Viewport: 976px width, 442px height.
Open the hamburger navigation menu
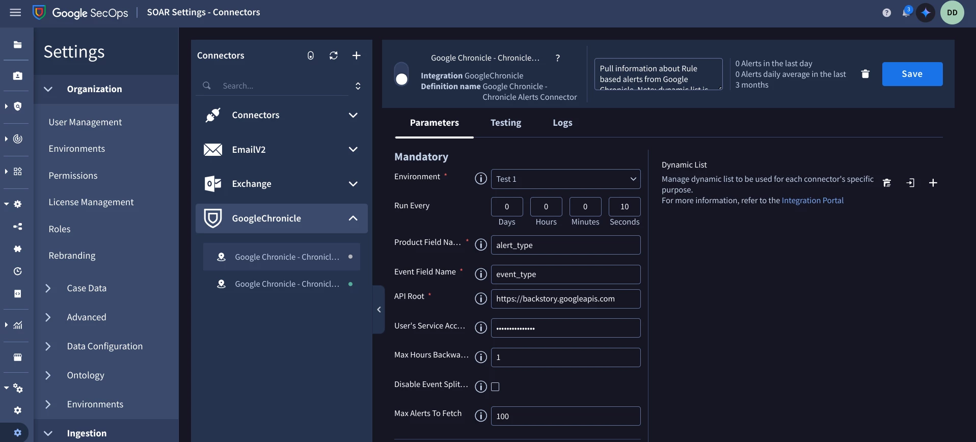(15, 12)
